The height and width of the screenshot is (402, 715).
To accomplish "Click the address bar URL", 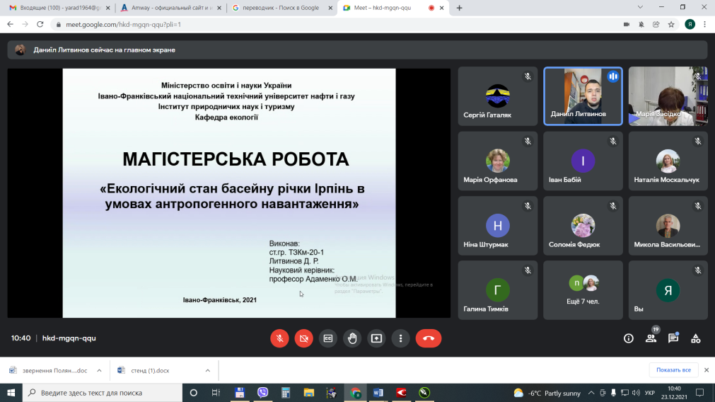I will (x=123, y=24).
